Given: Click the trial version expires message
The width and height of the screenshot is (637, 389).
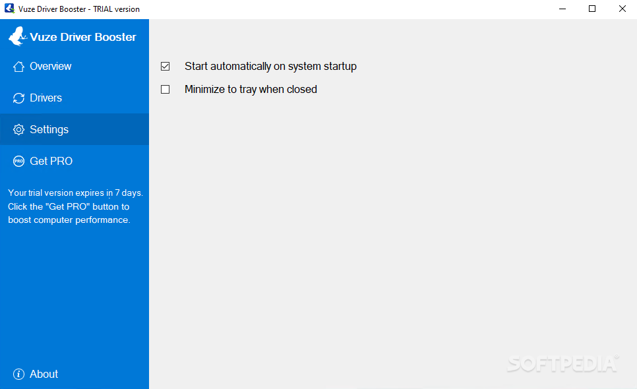Looking at the screenshot, I should (x=75, y=206).
